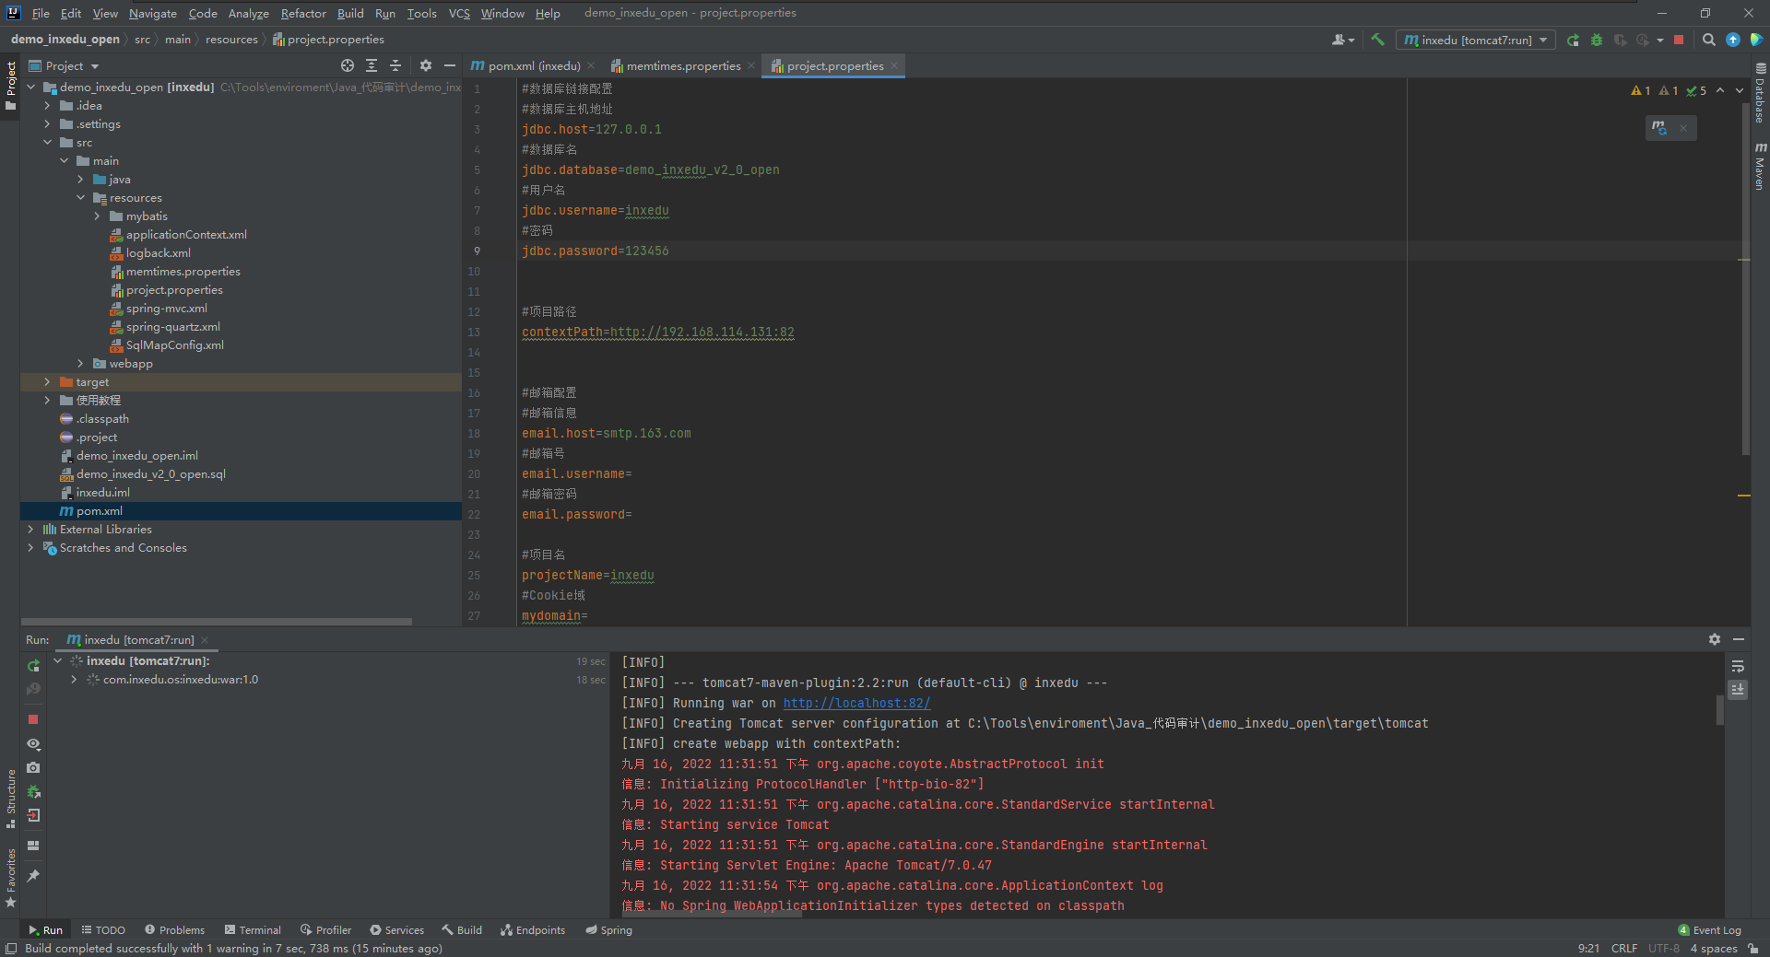The width and height of the screenshot is (1770, 957).
Task: Open the Structure side tab
Action: [10, 799]
